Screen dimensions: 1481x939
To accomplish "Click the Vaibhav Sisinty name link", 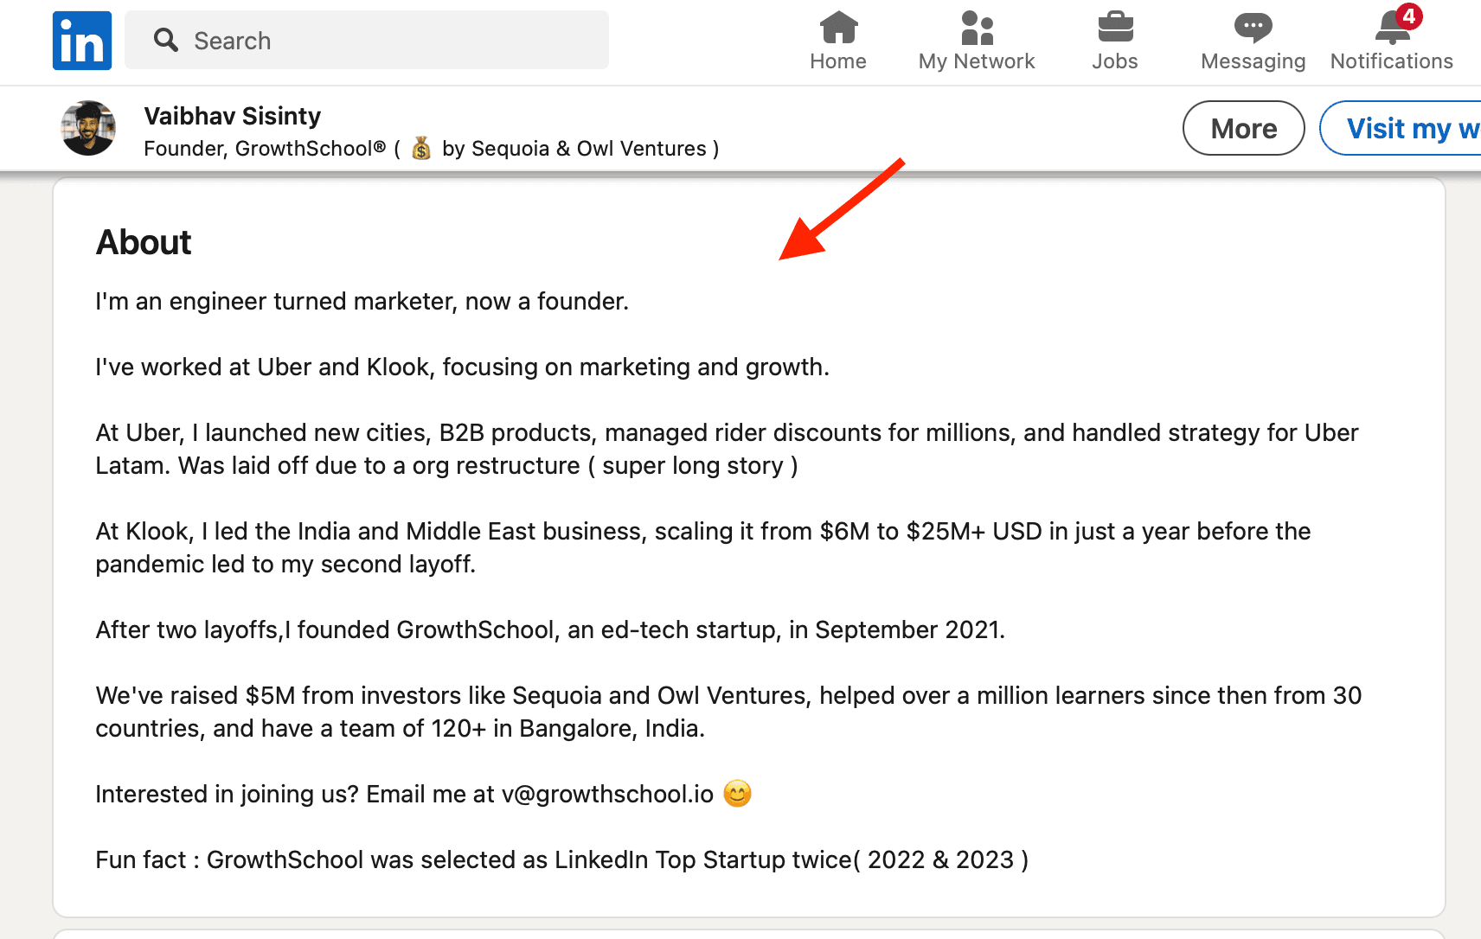I will (232, 116).
